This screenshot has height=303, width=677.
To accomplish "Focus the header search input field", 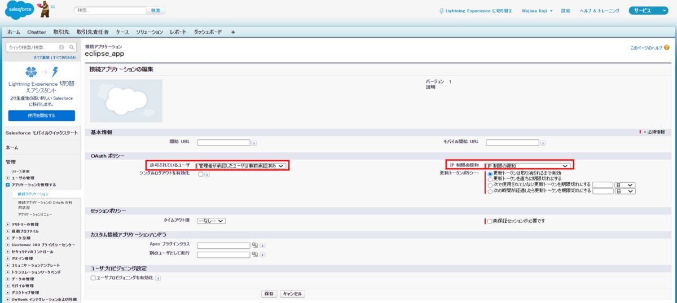I will tap(111, 11).
